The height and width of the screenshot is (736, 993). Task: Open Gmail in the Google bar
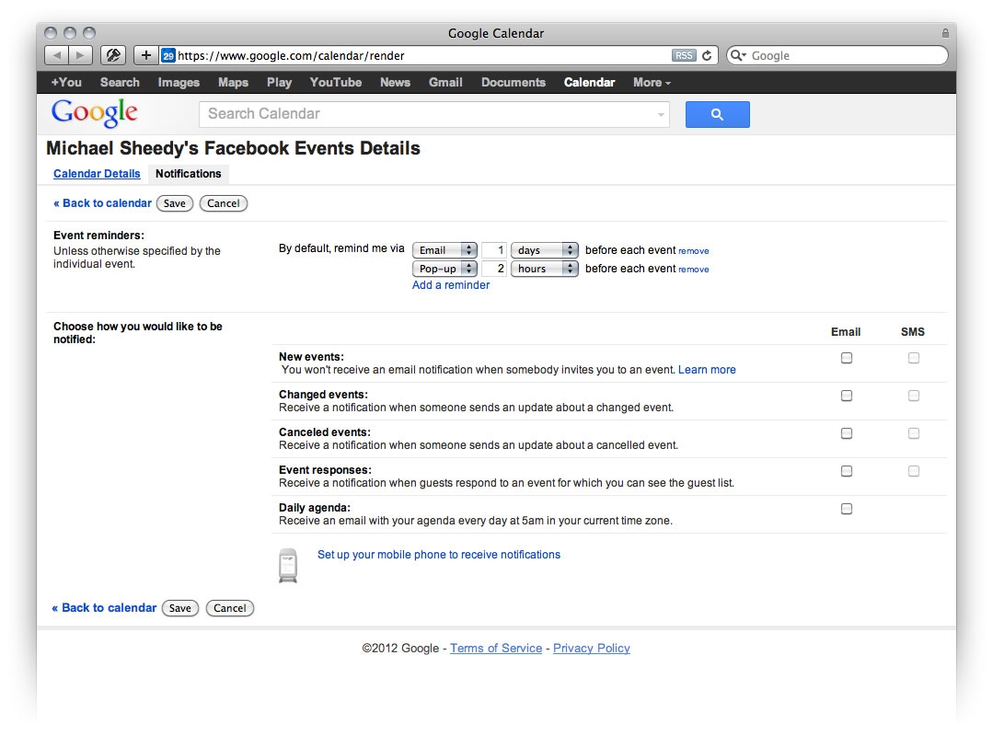point(445,82)
